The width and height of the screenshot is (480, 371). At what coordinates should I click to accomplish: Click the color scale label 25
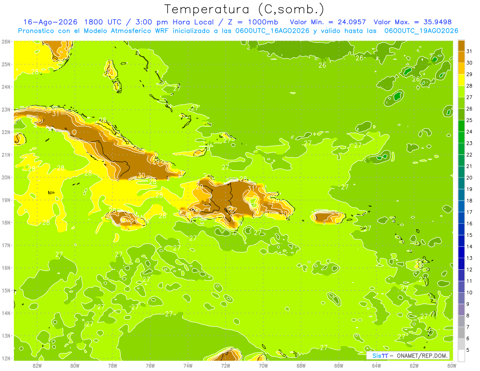point(470,120)
